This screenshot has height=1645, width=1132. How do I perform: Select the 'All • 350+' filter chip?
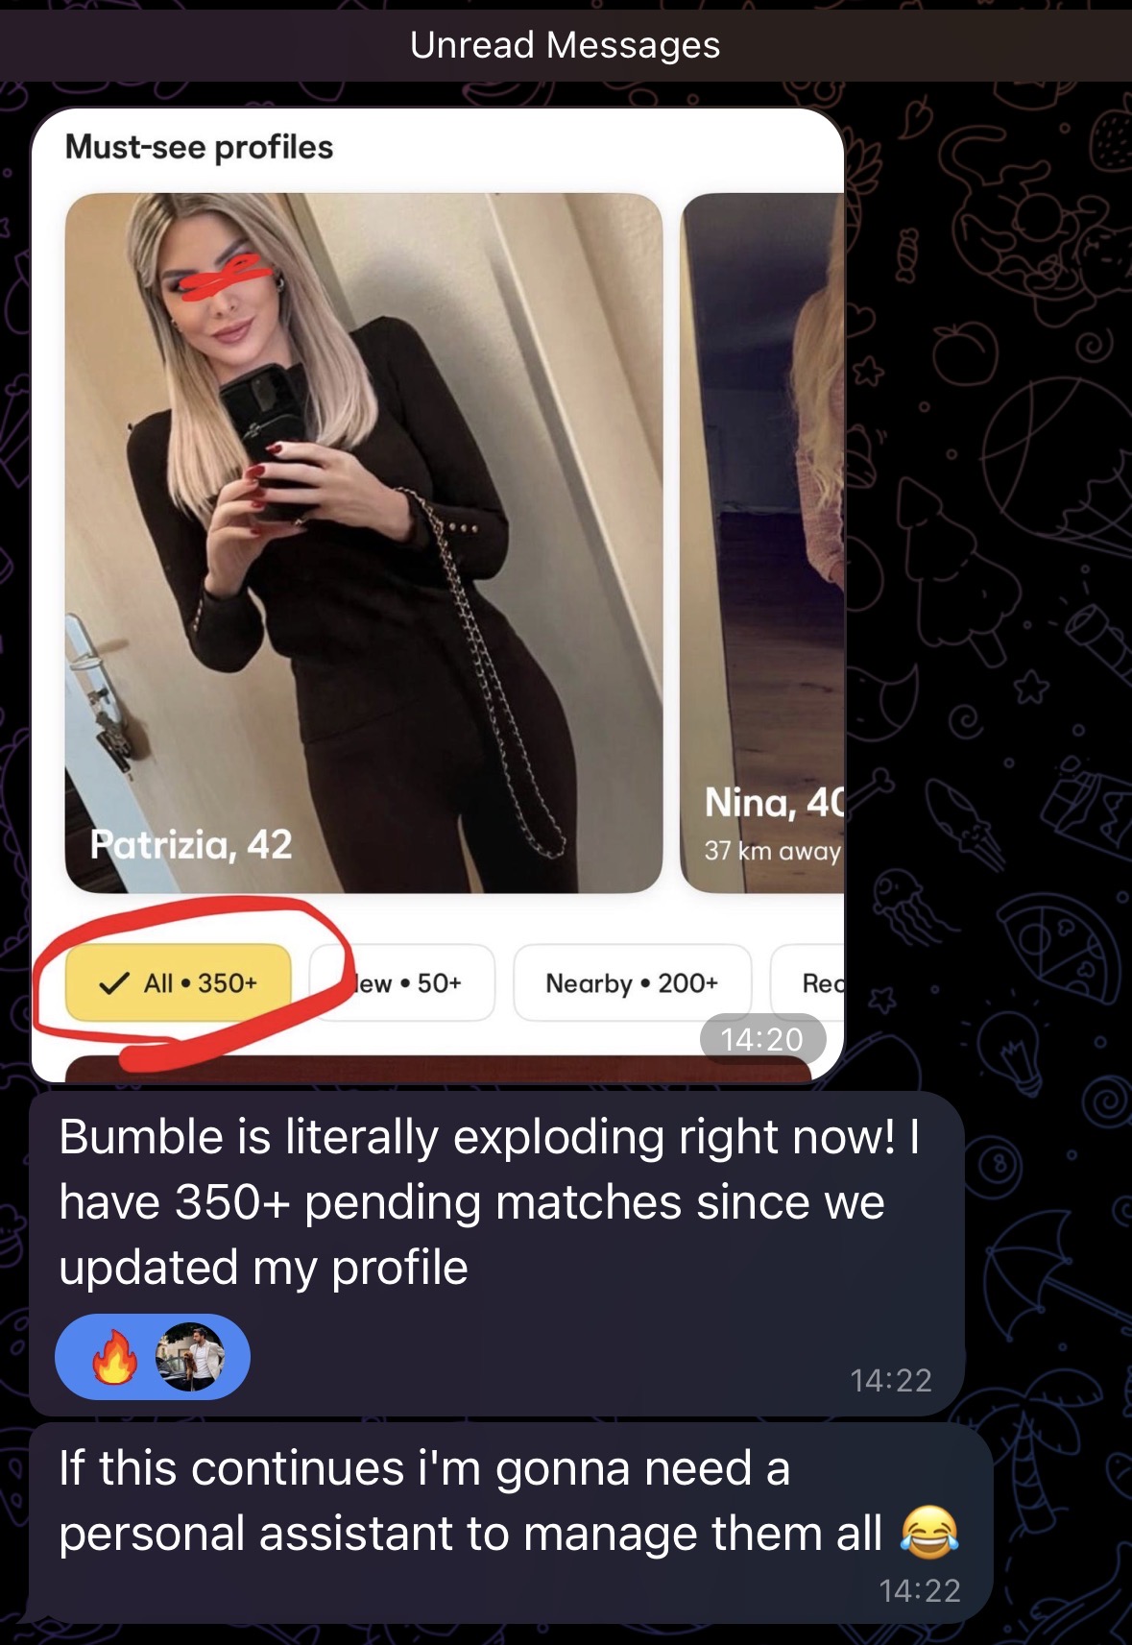[x=179, y=982]
